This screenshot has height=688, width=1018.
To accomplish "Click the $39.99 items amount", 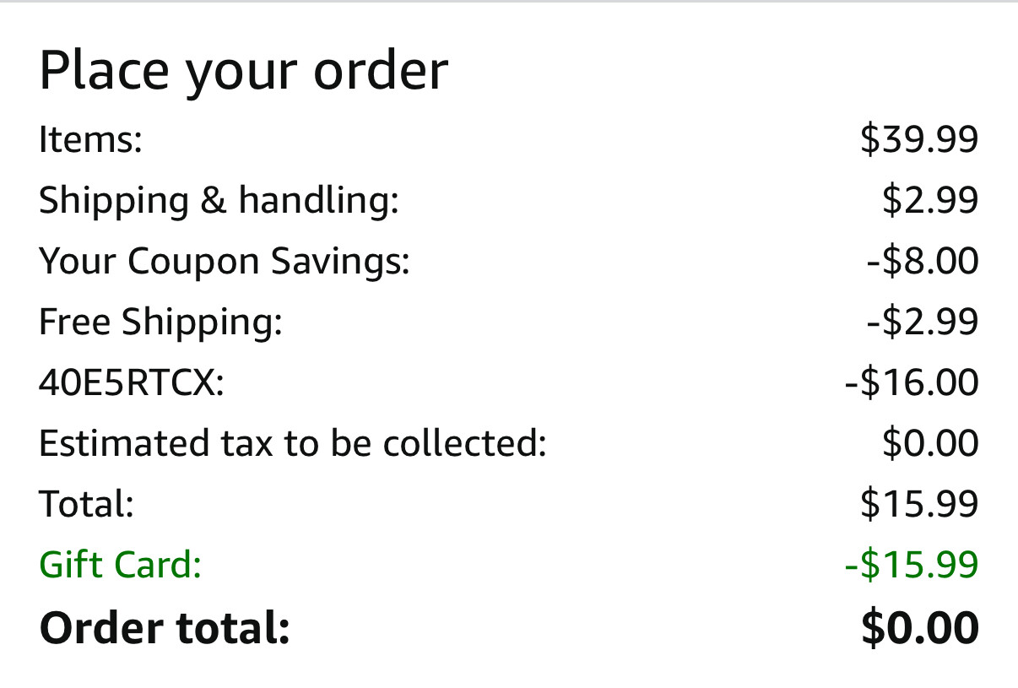I will [919, 139].
